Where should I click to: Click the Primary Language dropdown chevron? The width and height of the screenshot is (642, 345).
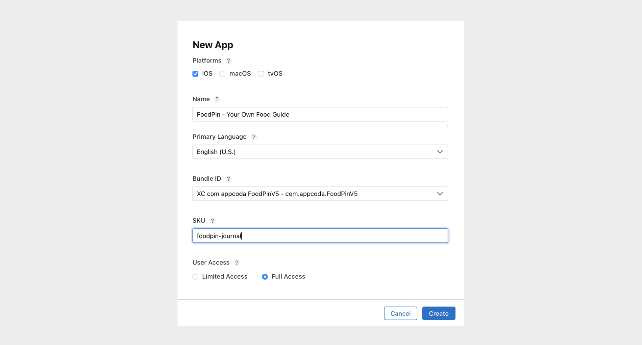click(440, 152)
